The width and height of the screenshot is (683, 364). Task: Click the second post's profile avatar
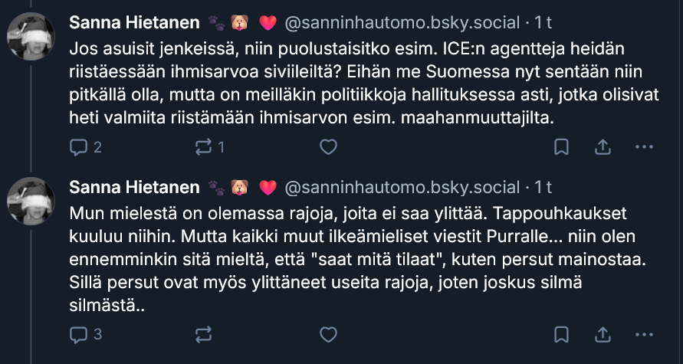click(x=31, y=201)
